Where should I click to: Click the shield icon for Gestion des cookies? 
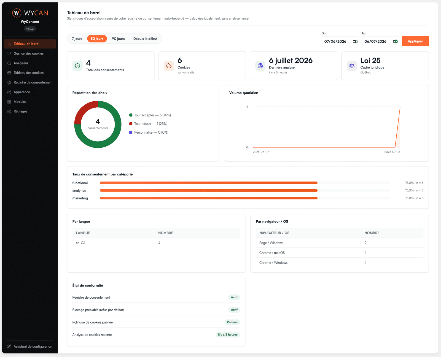pos(9,53)
